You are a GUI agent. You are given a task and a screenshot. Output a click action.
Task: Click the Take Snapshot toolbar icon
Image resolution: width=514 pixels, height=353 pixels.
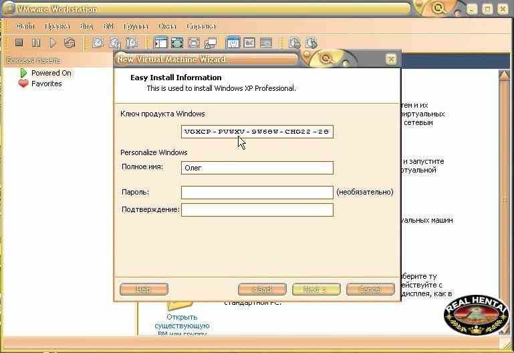click(x=98, y=43)
